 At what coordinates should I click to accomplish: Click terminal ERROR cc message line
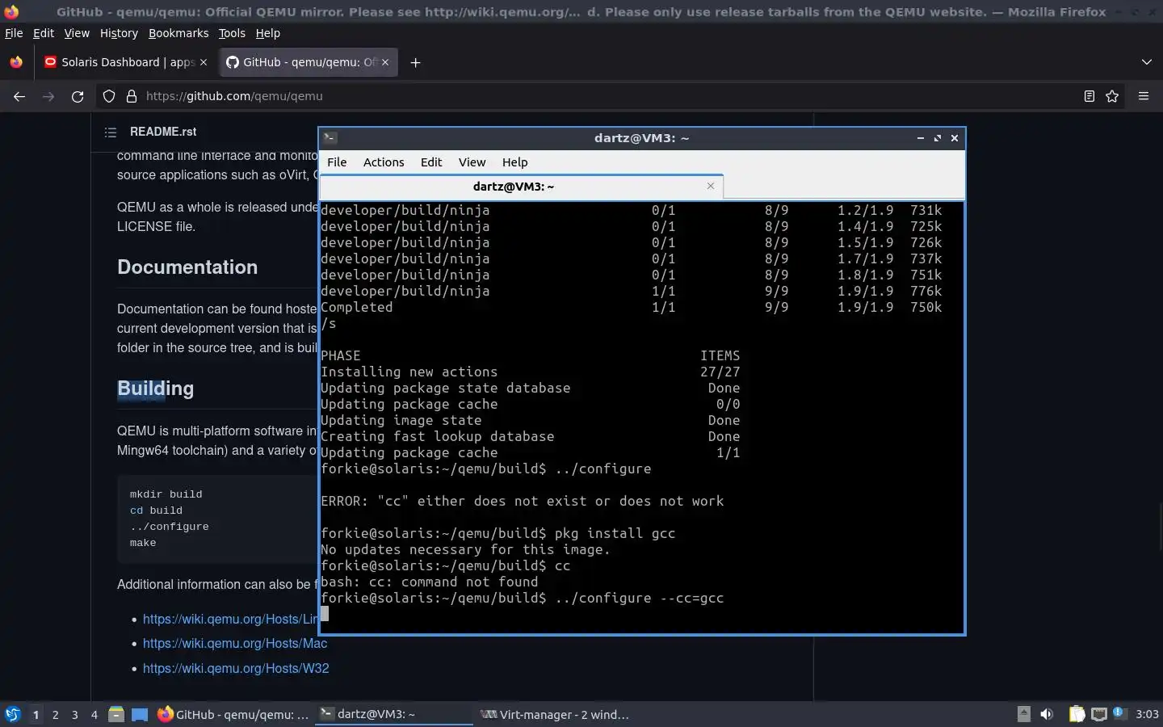pos(522,501)
